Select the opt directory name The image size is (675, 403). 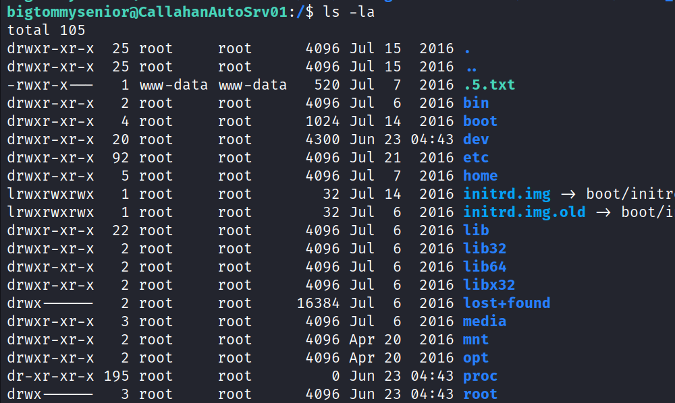click(476, 358)
